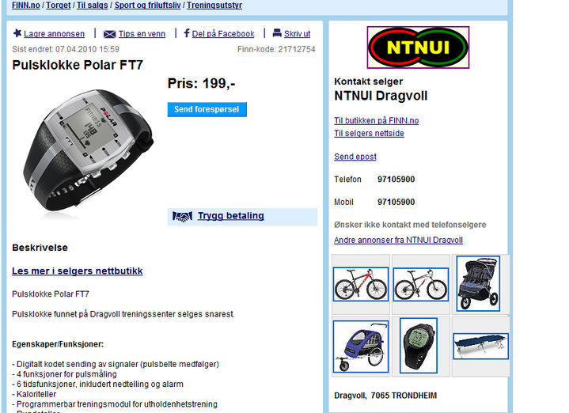Open the jogging stroller thumbnail

[478, 283]
